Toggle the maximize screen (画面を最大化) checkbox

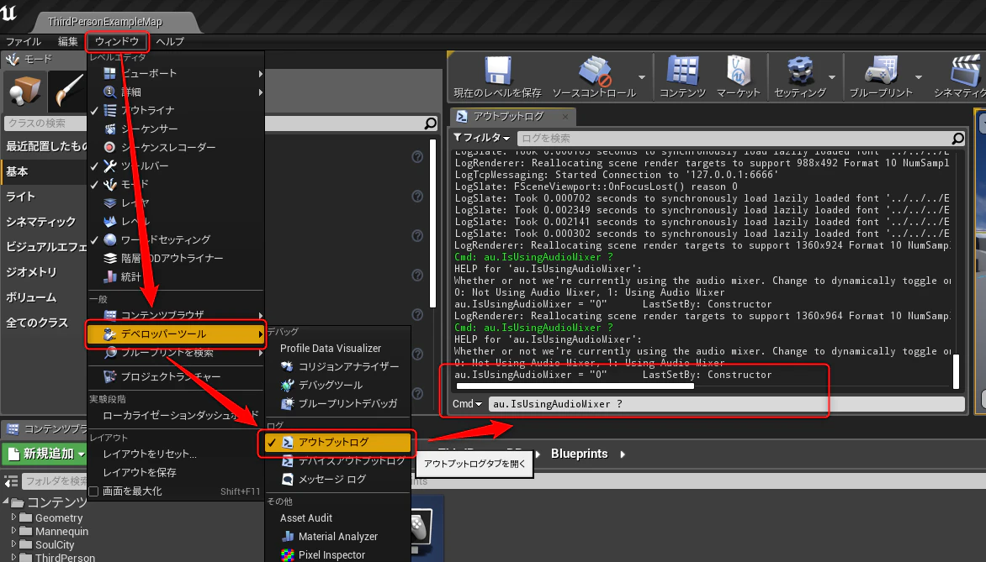click(x=93, y=491)
